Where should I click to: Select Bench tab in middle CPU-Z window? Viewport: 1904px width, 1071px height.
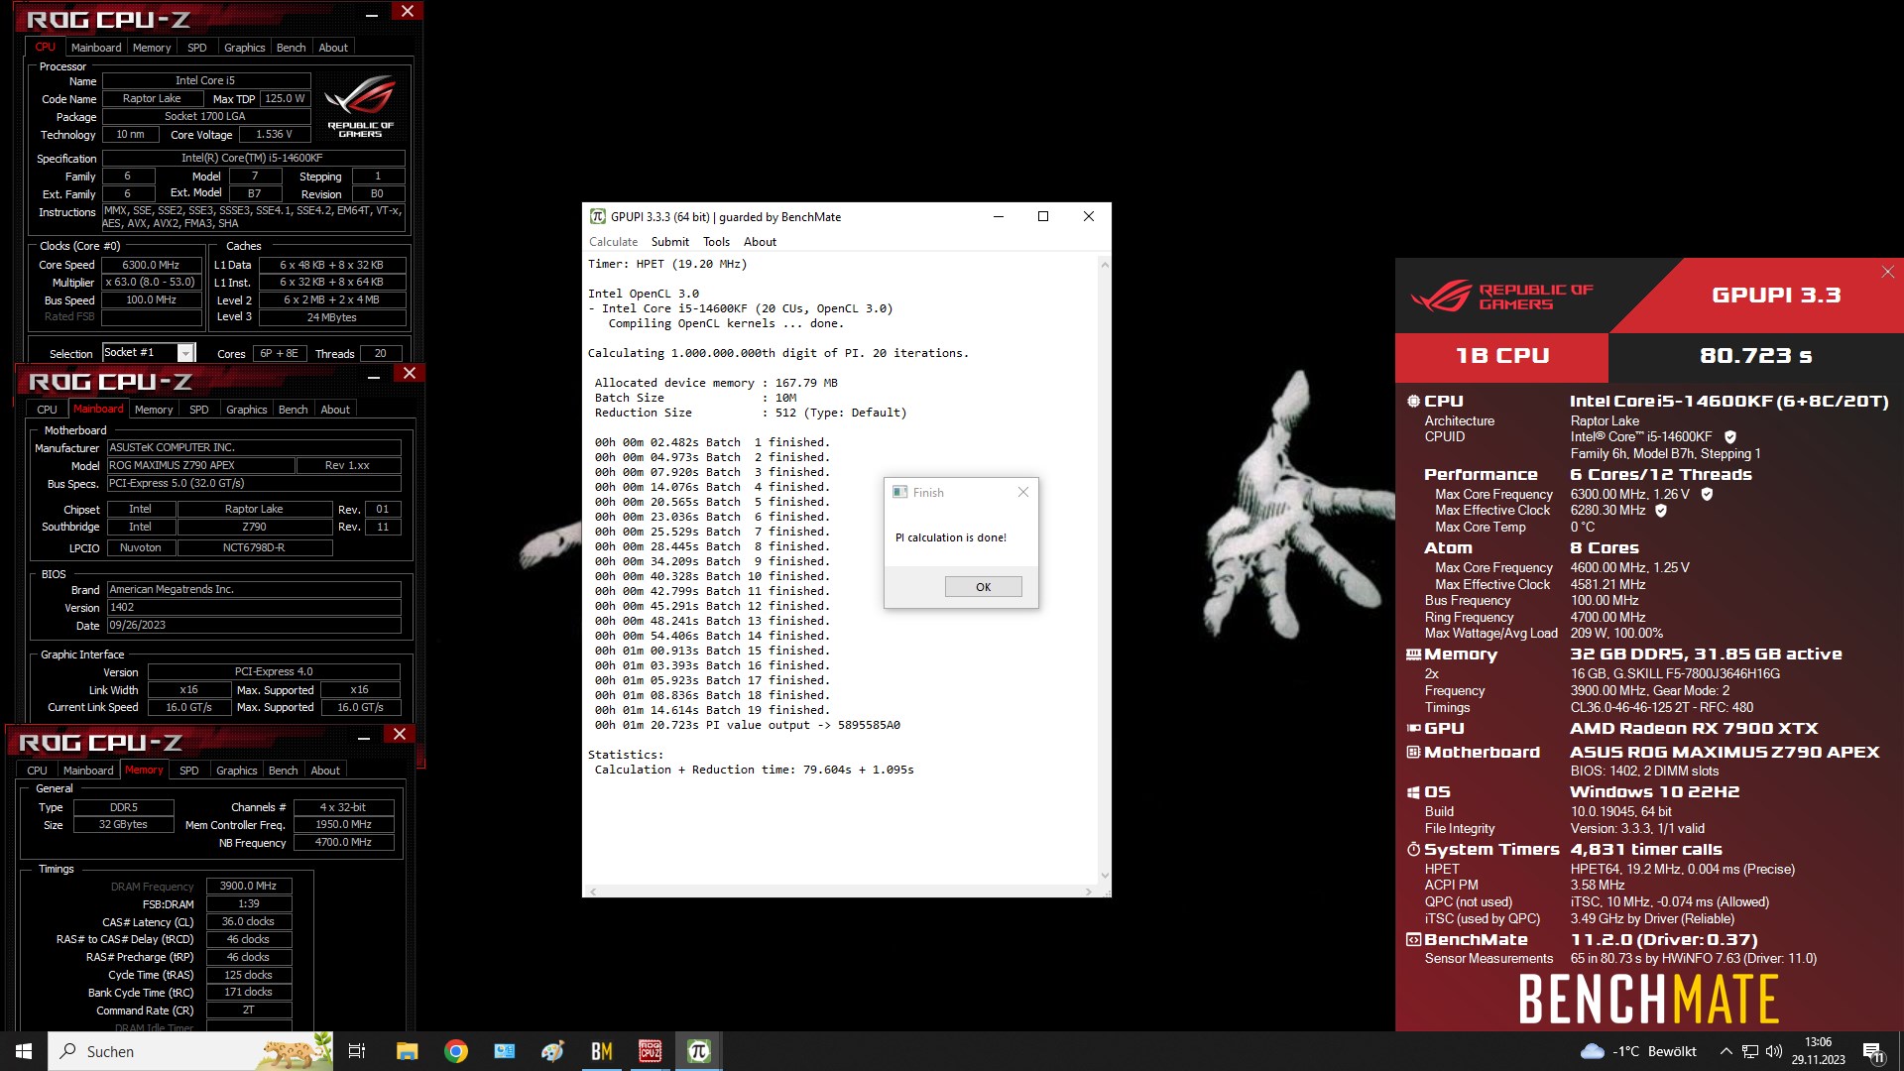pyautogui.click(x=294, y=410)
